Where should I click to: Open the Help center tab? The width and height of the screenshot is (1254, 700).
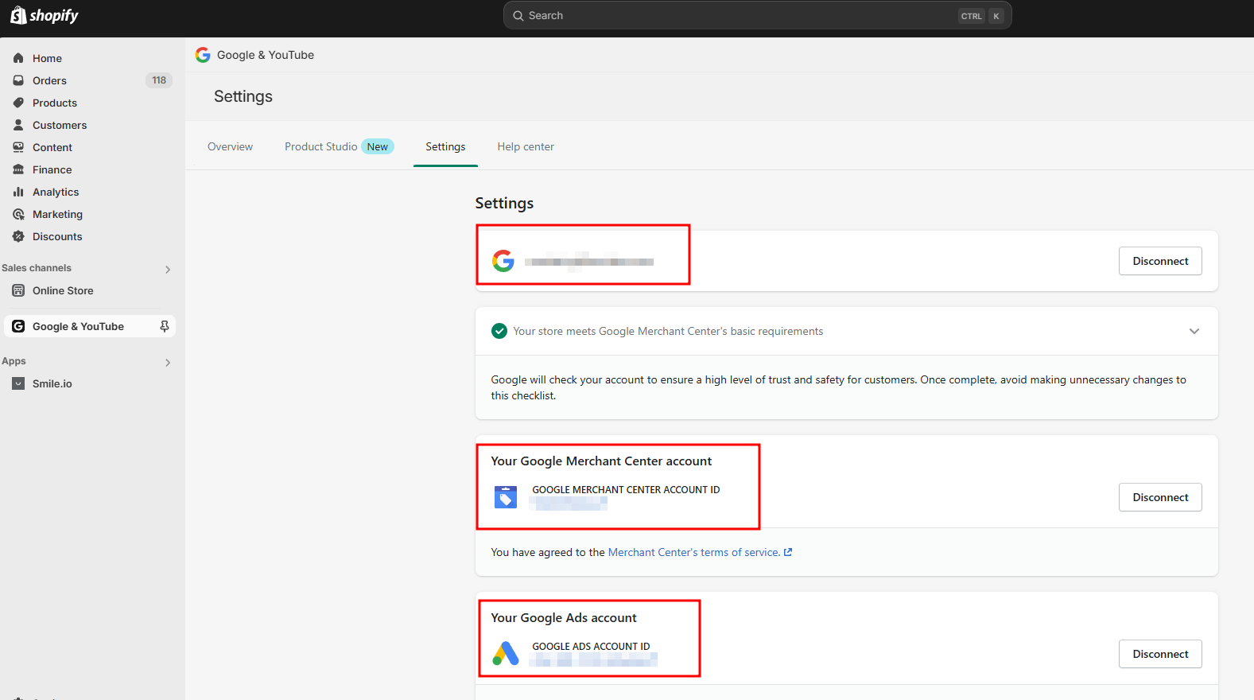[x=526, y=146]
